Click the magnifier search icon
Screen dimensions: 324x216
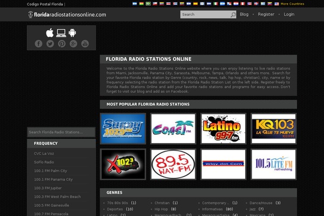(233, 15)
